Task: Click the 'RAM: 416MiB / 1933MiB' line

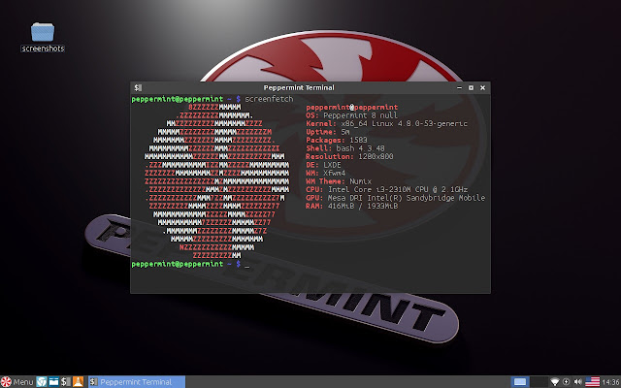Action: (x=351, y=206)
